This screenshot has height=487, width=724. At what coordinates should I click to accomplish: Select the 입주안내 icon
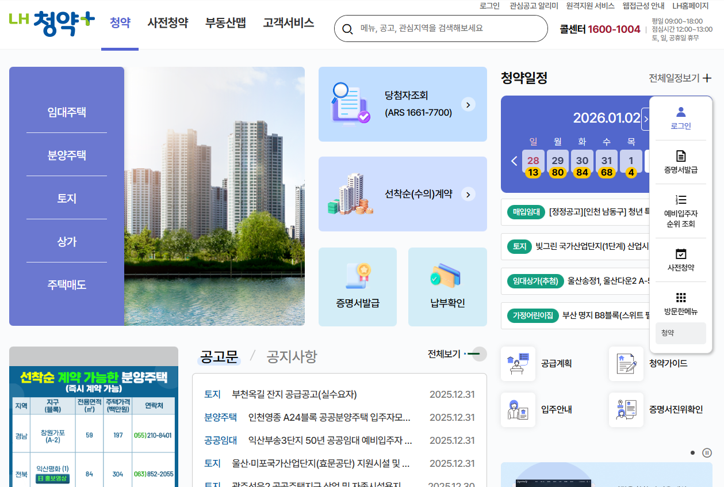point(518,410)
